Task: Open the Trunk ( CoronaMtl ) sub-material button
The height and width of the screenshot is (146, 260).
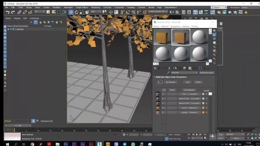Action: (189, 94)
